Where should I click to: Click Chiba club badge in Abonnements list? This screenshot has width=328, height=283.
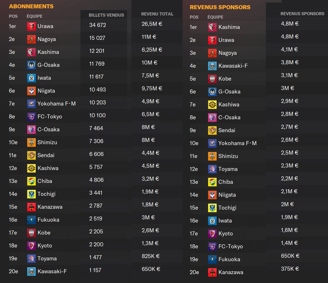[x=31, y=181]
